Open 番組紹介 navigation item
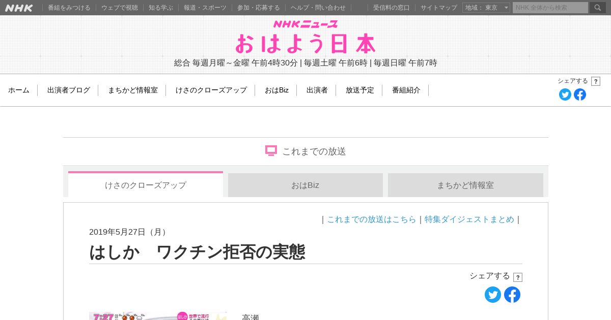611x320 pixels. click(406, 90)
